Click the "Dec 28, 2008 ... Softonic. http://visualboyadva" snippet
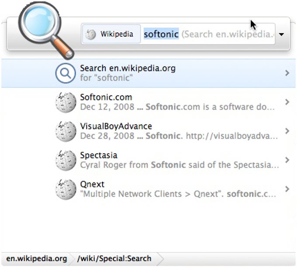297x268 pixels. coord(179,136)
